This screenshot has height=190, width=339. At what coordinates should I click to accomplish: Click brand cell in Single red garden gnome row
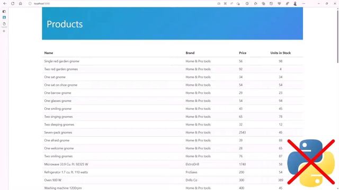[198, 61]
